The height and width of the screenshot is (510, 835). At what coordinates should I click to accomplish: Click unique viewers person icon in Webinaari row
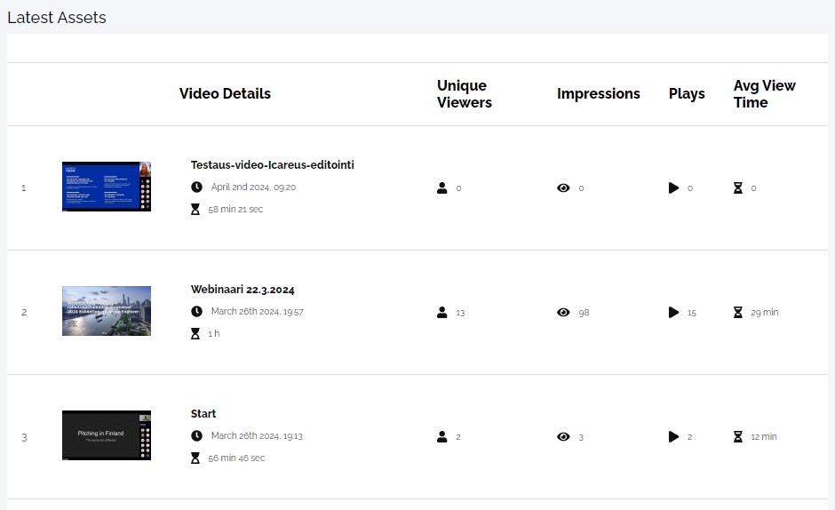coord(442,312)
